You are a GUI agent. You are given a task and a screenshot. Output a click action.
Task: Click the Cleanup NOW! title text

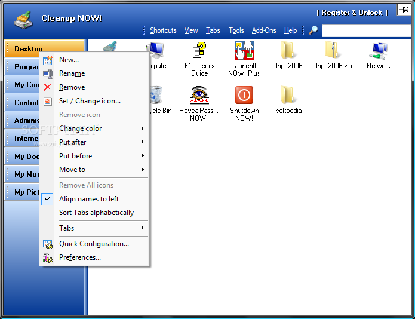click(72, 18)
